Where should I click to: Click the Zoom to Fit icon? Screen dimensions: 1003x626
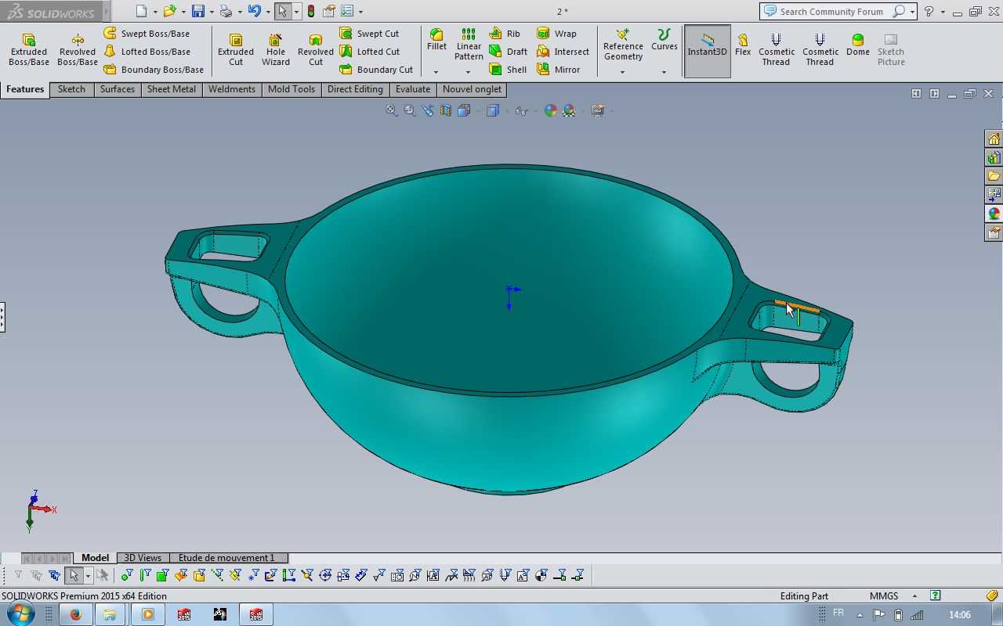391,111
